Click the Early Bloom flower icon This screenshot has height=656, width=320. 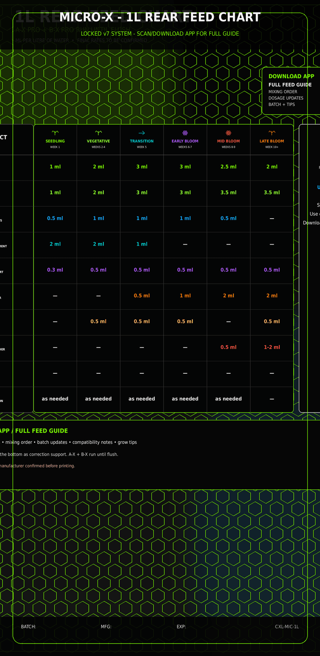coord(185,133)
